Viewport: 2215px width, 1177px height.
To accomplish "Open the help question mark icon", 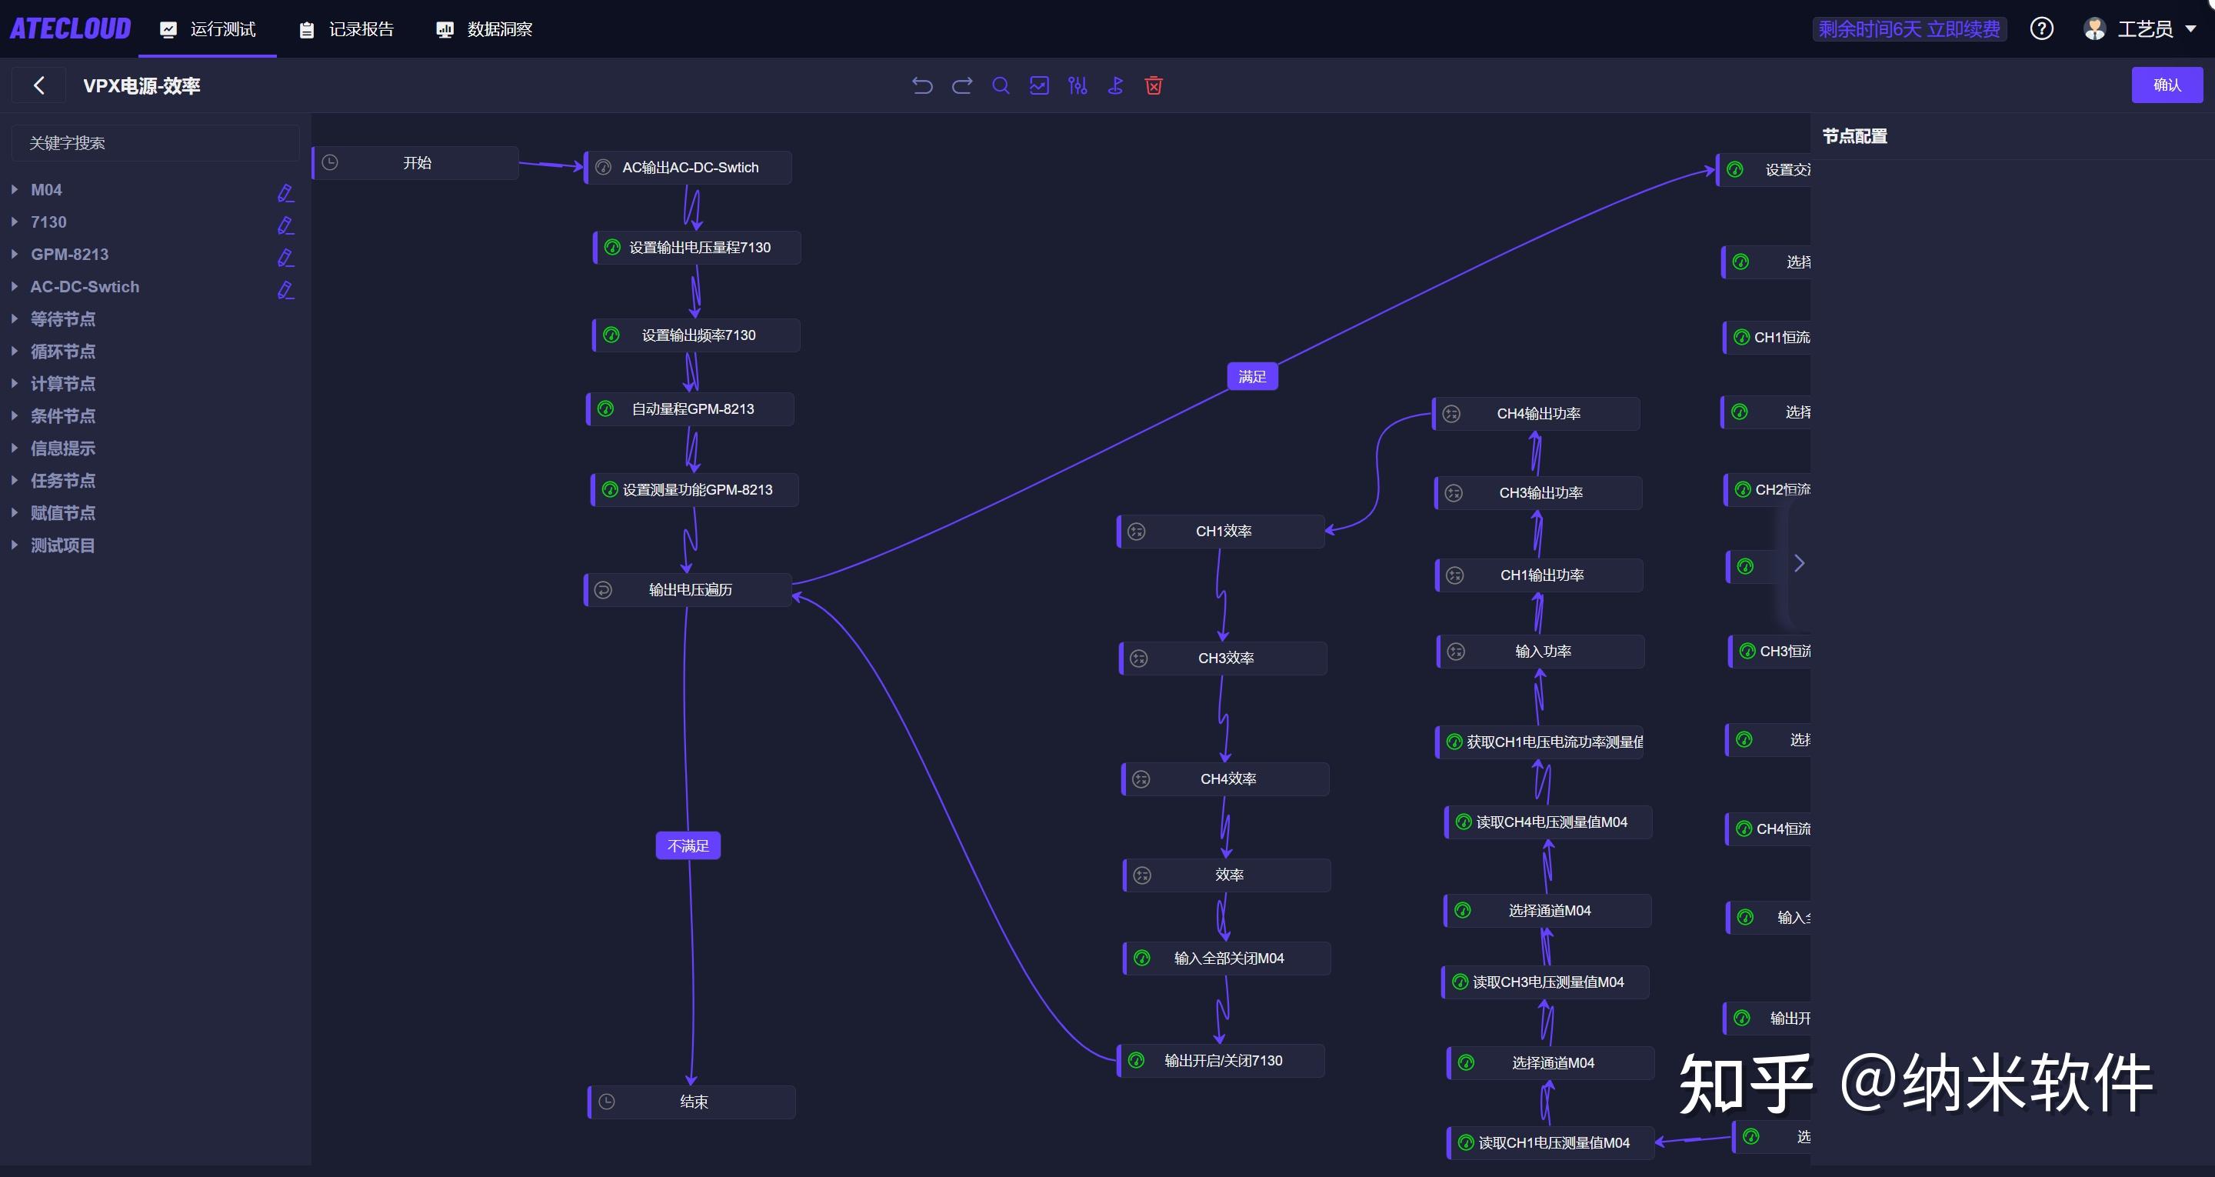I will 2041,29.
